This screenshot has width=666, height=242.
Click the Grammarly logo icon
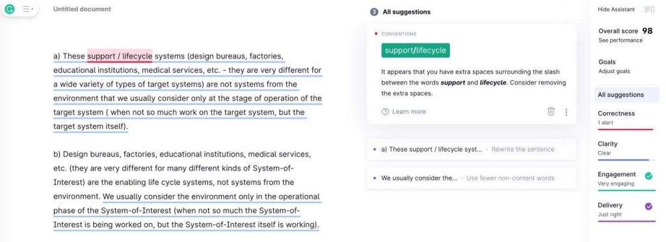9,9
